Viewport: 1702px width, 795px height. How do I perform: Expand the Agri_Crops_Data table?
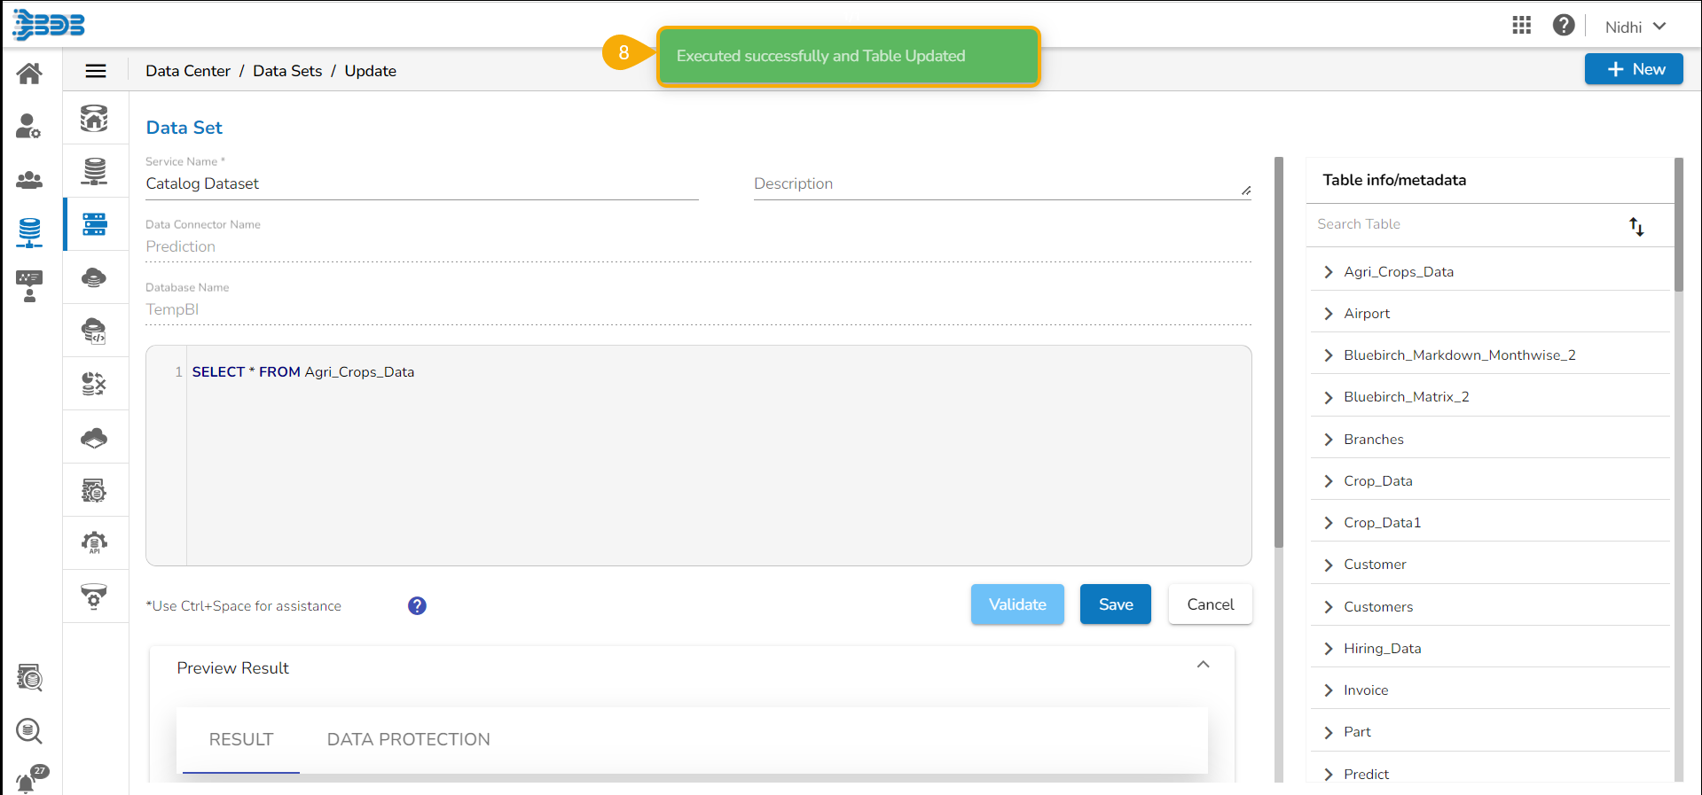[1329, 272]
